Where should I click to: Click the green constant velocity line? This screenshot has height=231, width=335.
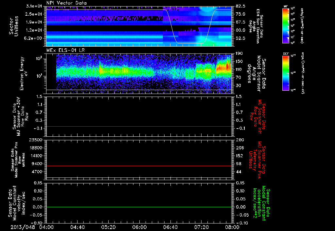(x=139, y=207)
